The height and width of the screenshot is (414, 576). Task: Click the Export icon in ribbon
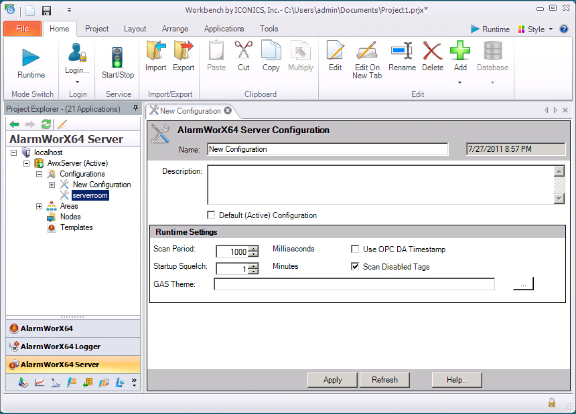coord(183,51)
